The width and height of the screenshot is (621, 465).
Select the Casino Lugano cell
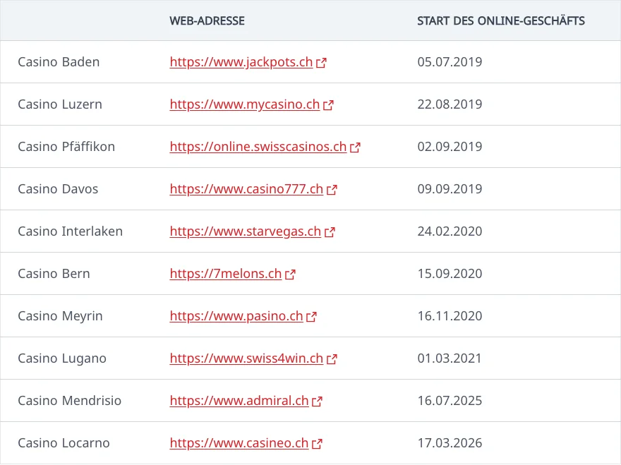pos(62,359)
